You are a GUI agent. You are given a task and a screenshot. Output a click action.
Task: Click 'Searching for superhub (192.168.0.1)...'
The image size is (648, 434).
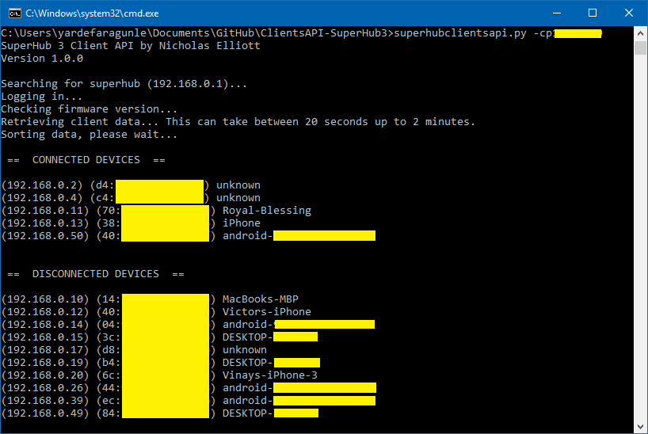point(124,84)
